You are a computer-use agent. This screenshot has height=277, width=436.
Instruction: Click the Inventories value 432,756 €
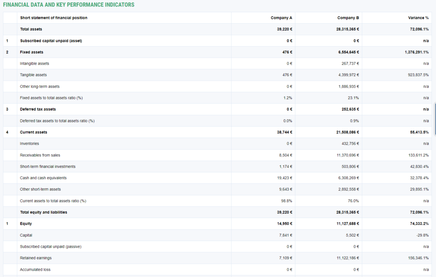(350, 144)
